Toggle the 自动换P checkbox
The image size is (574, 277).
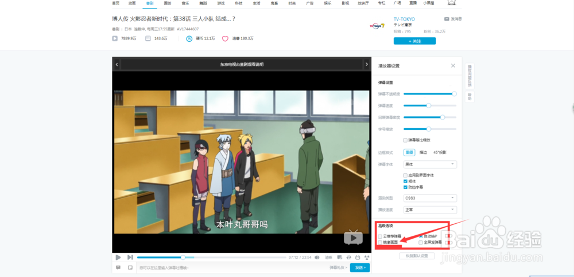421,236
